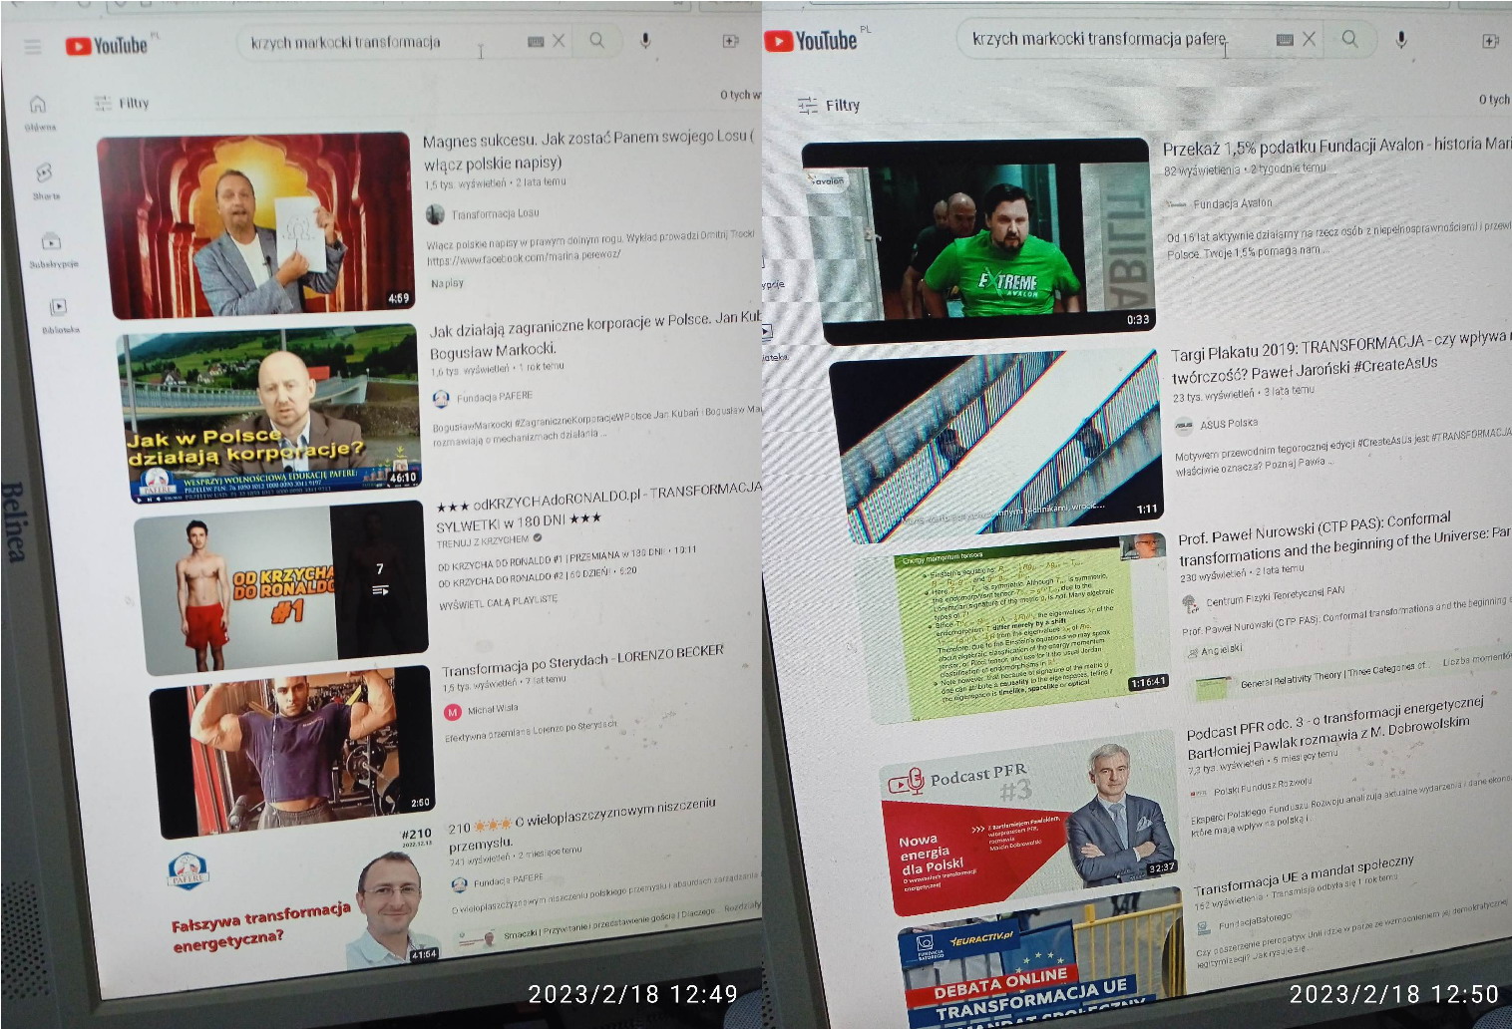Open Subskrypcje in the sidebar

(x=52, y=249)
